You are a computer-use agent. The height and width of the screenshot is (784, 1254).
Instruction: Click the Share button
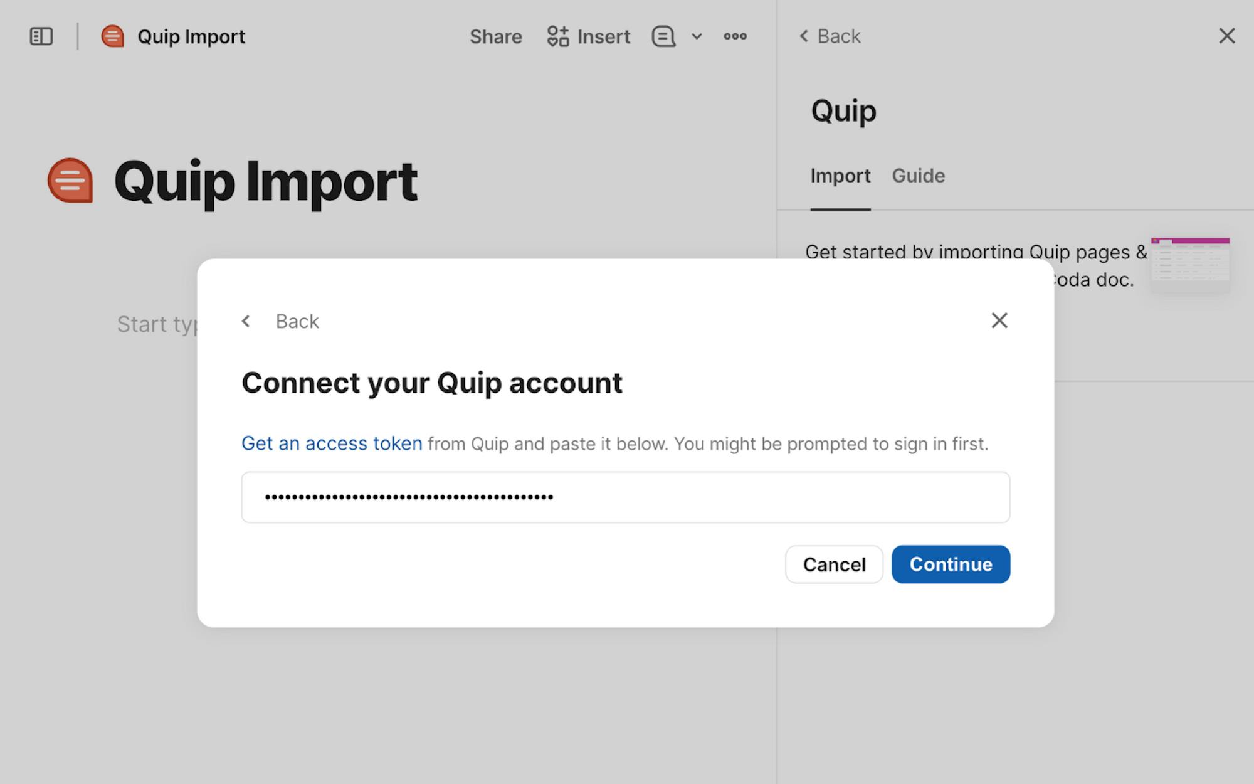495,36
